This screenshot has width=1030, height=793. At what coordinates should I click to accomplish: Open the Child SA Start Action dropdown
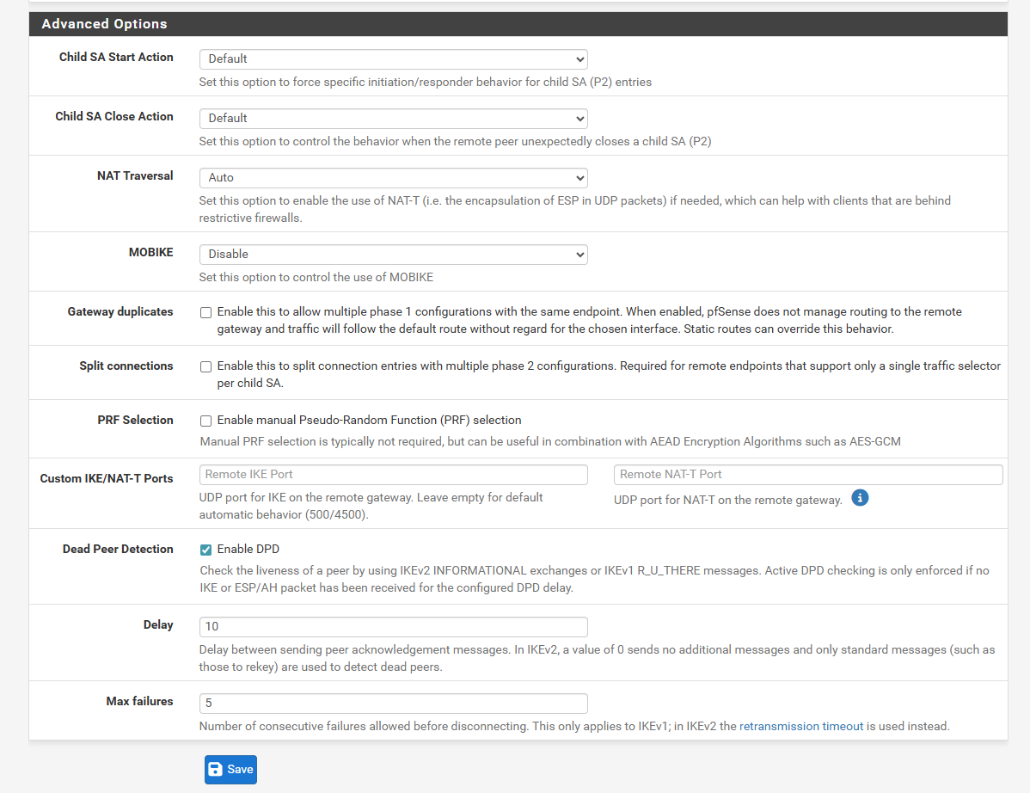394,59
